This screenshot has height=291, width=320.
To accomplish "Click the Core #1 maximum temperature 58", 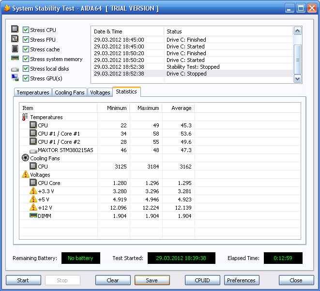I will [156, 134].
